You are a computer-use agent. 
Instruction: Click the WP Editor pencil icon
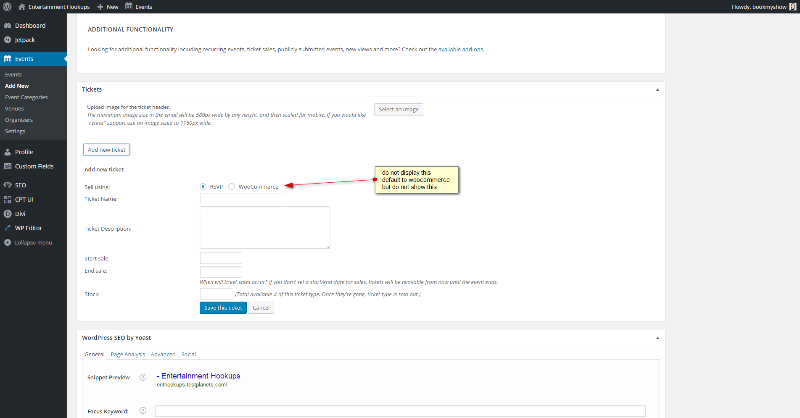(x=8, y=228)
